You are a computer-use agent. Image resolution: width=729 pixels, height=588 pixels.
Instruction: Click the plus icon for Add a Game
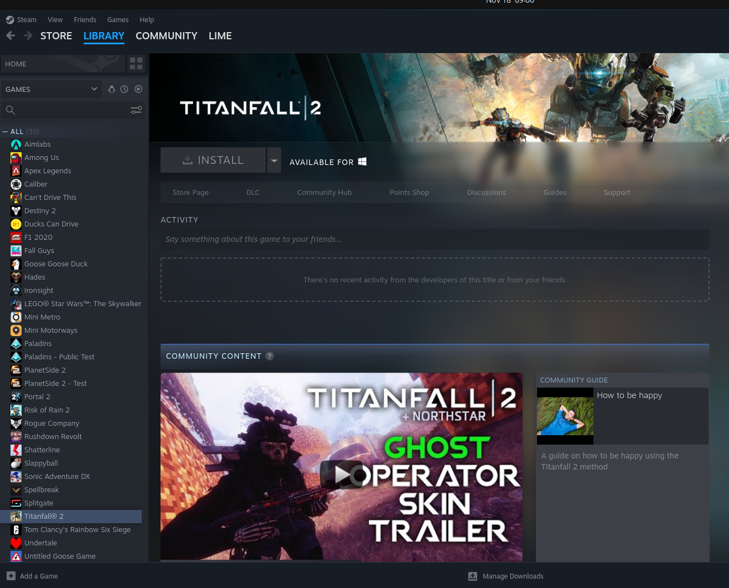coord(11,576)
